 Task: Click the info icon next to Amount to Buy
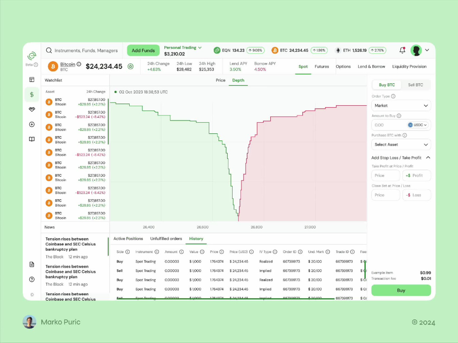[399, 116]
